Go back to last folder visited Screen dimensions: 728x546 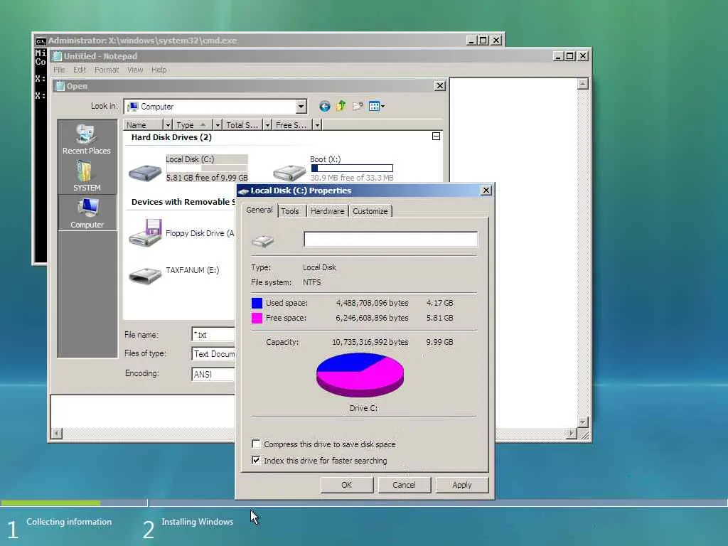pyautogui.click(x=324, y=107)
